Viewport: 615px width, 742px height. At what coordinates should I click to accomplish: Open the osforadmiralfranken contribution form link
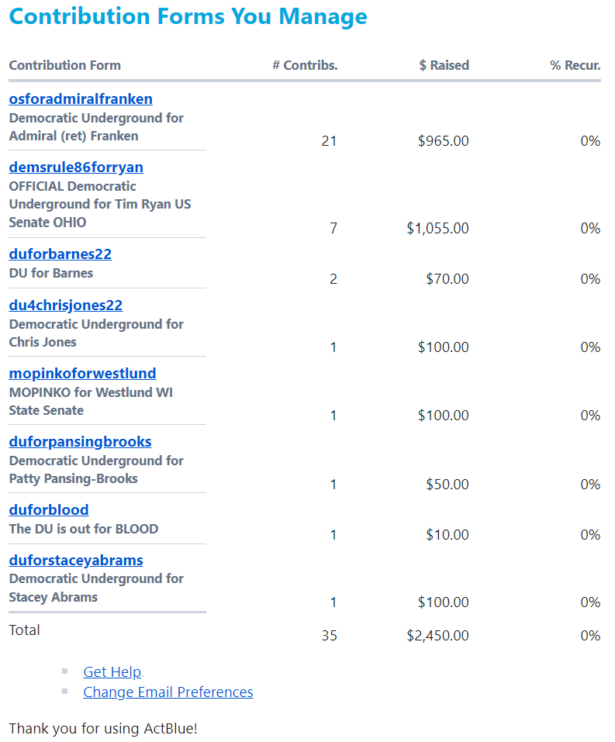click(x=81, y=99)
